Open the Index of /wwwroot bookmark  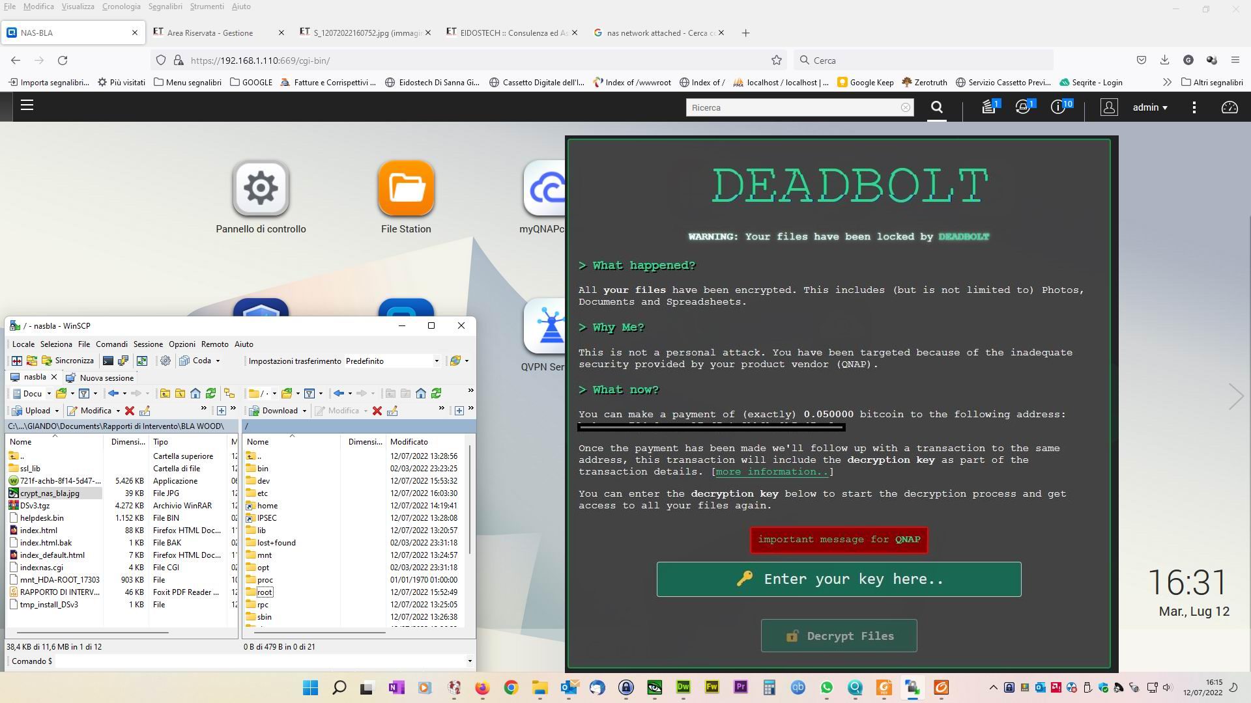632,82
